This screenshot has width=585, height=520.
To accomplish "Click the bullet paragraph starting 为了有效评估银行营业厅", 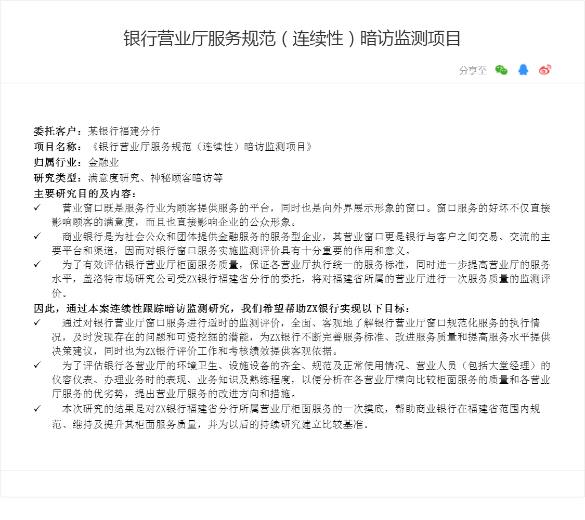I will click(292, 279).
